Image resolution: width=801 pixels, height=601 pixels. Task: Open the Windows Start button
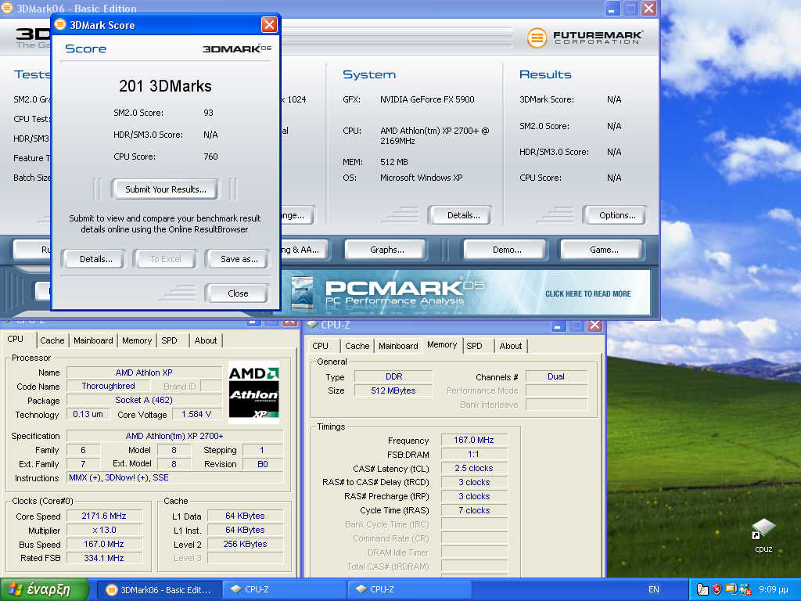(45, 589)
